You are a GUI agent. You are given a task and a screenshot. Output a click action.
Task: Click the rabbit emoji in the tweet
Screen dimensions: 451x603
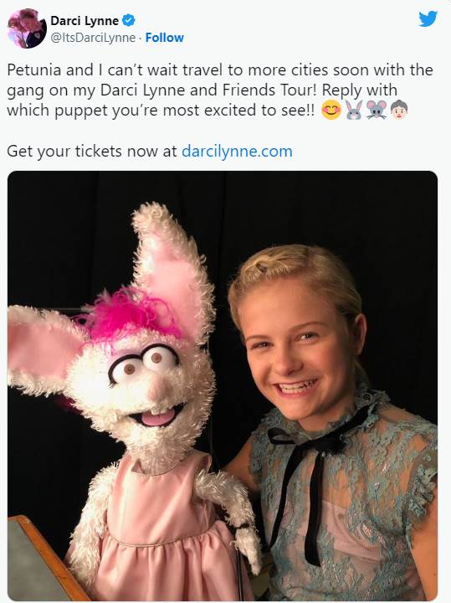pos(354,110)
